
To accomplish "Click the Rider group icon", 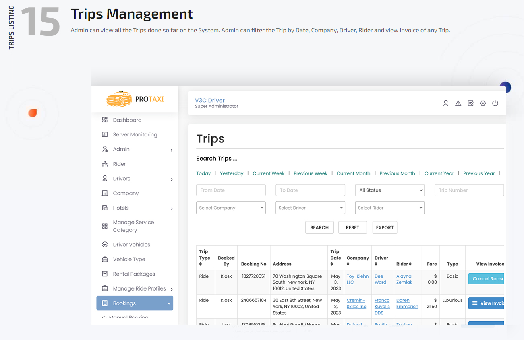I will 105,164.
